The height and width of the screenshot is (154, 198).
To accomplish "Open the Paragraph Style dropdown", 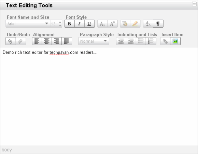I will [x=94, y=41].
